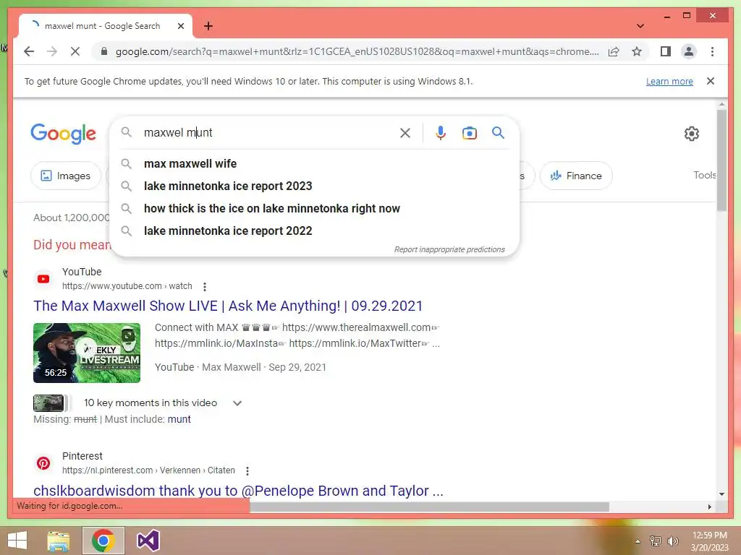Share this page icon in address bar
The image size is (741, 555).
[614, 51]
